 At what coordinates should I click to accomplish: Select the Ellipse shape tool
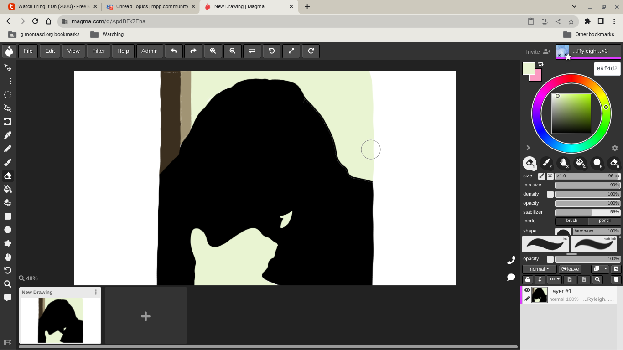pyautogui.click(x=8, y=230)
